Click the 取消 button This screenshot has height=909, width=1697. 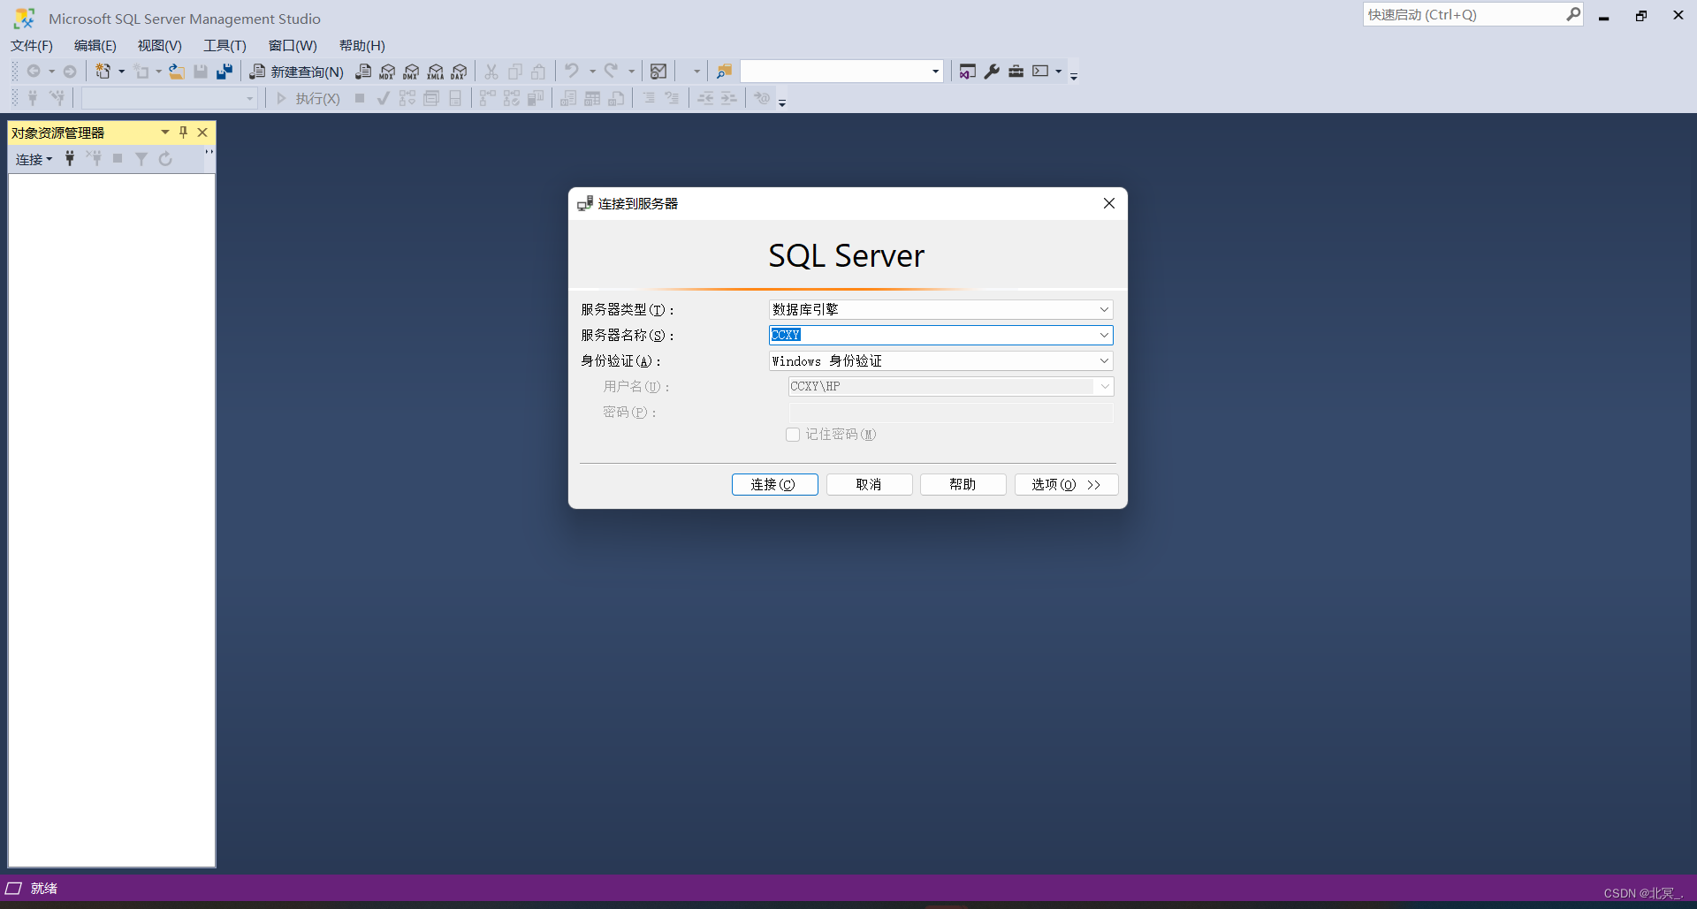[x=869, y=485]
